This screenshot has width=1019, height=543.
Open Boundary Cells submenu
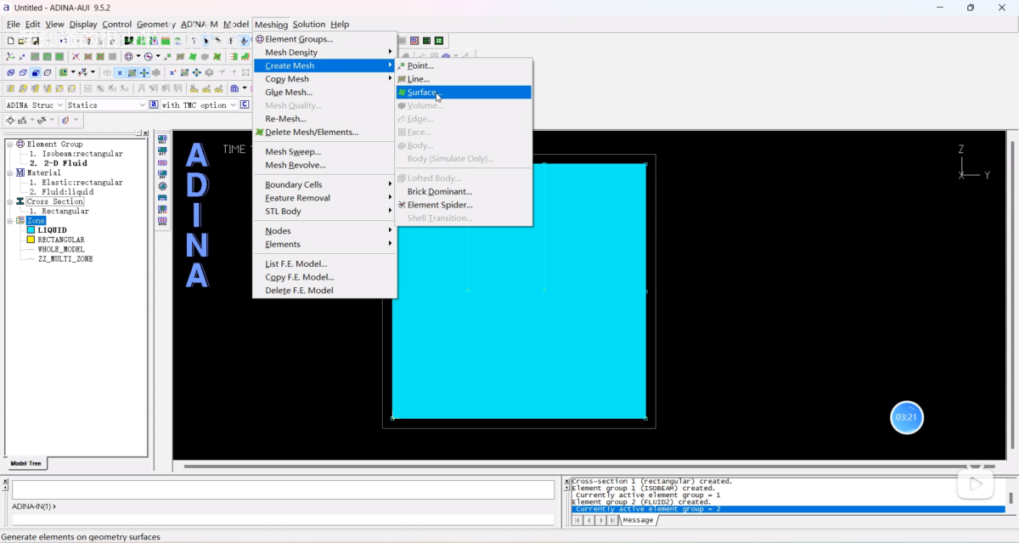click(325, 184)
